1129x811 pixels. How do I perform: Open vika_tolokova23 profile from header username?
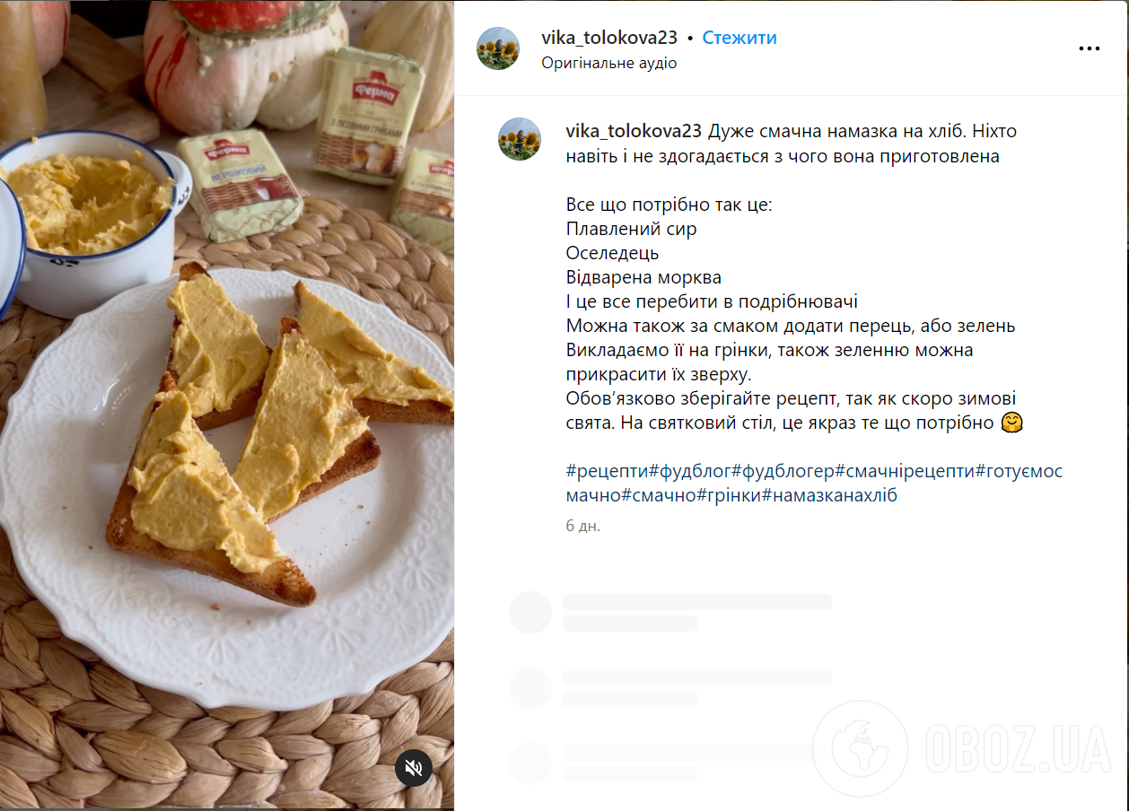(609, 38)
